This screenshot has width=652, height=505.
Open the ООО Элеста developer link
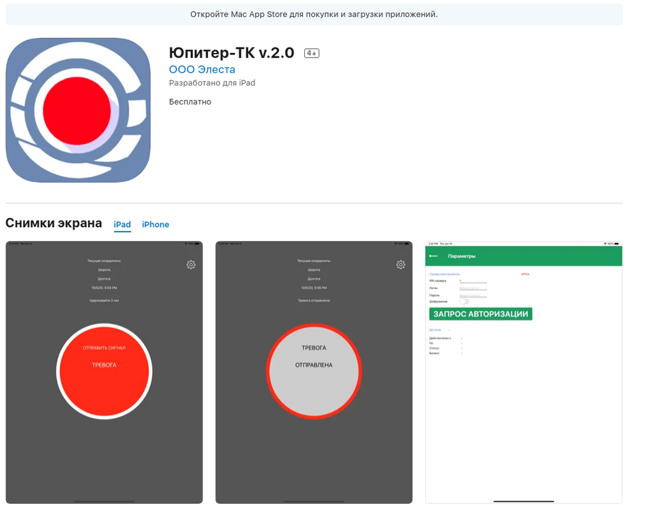pos(202,69)
